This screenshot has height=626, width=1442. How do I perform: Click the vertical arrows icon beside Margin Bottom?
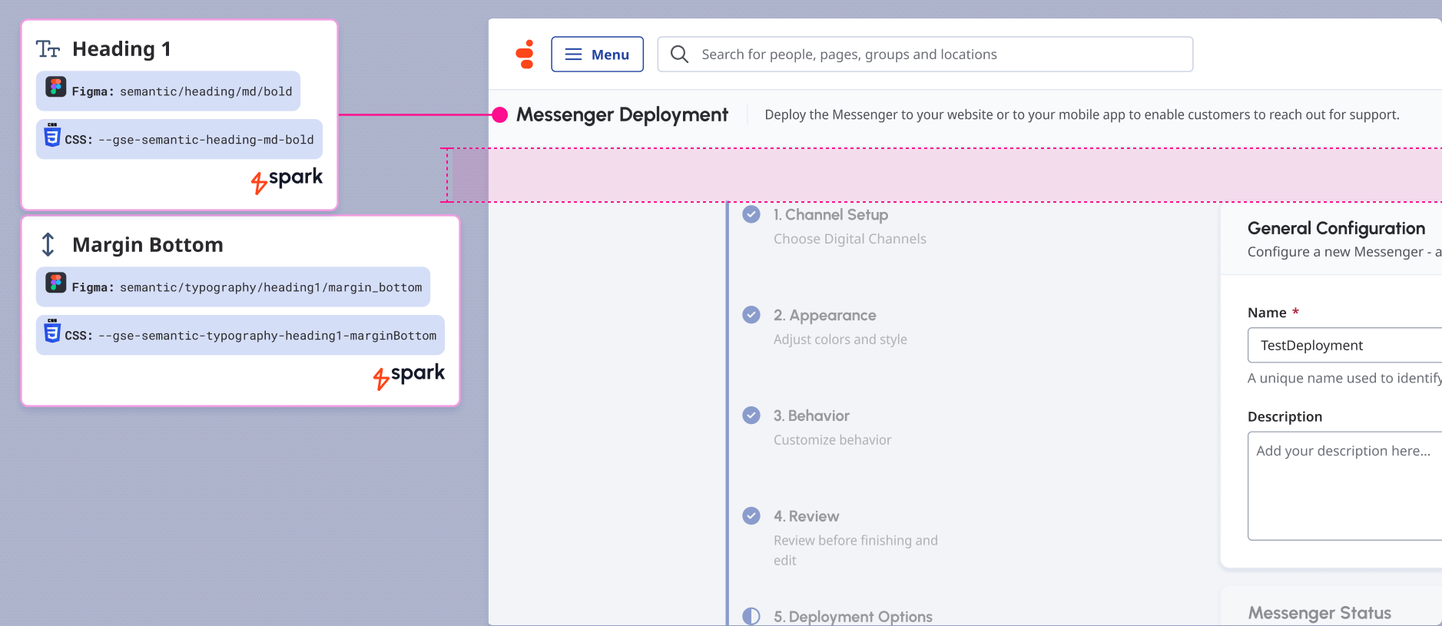pyautogui.click(x=48, y=245)
